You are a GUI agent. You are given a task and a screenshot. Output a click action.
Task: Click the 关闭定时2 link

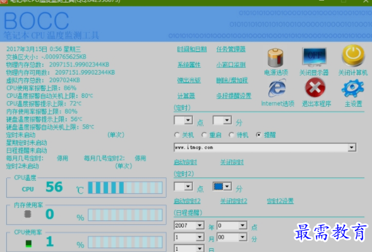coord(234,201)
